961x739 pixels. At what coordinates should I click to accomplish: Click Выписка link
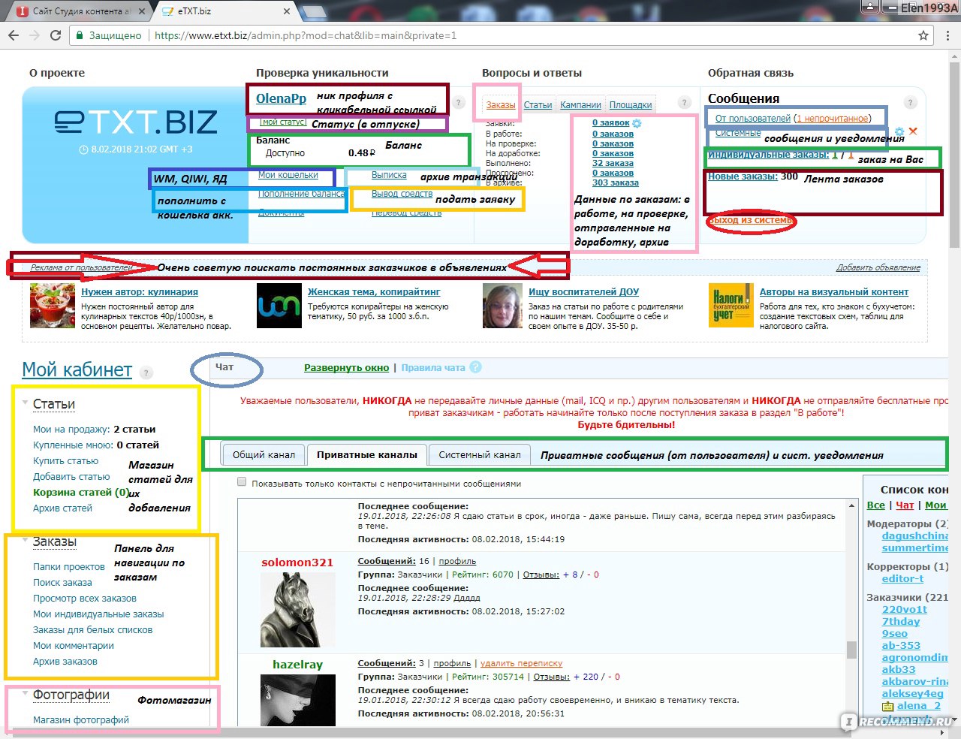(389, 174)
